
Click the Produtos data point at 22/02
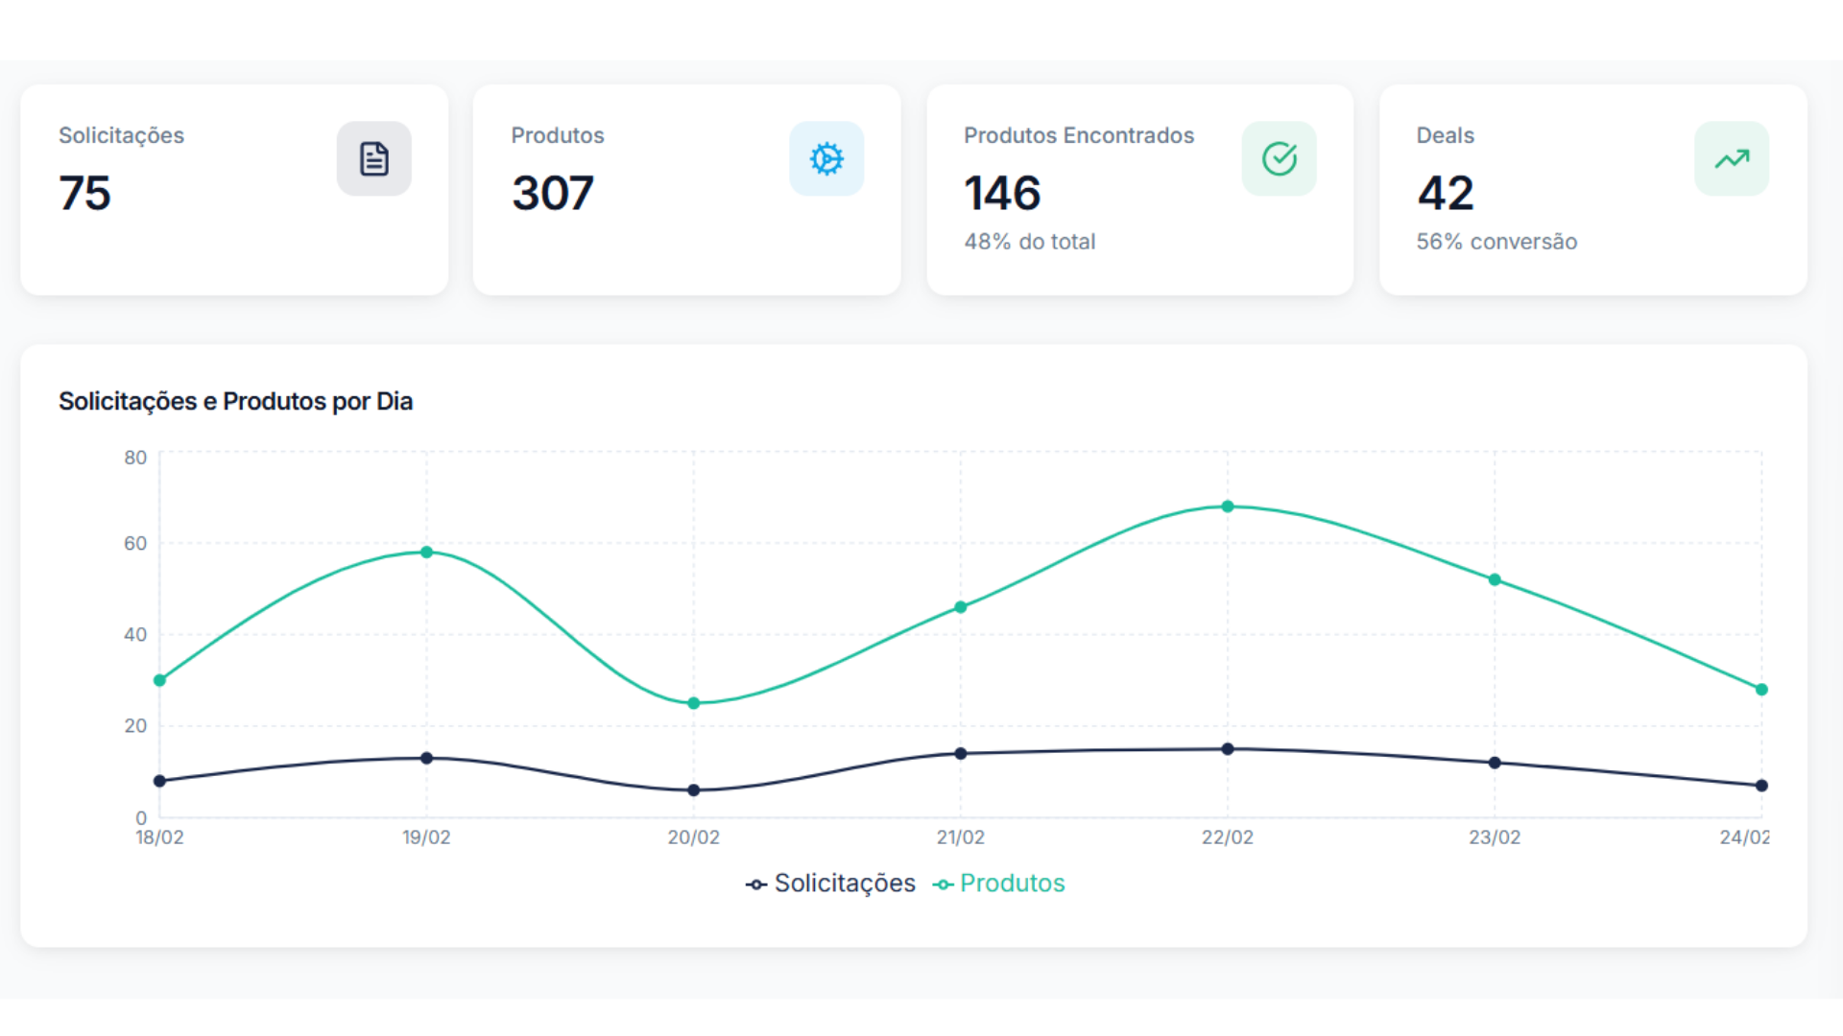(1228, 506)
